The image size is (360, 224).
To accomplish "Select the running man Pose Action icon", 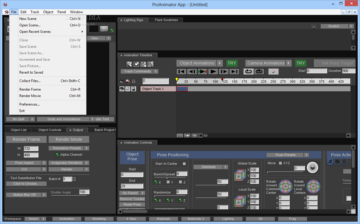I will click(330, 162).
